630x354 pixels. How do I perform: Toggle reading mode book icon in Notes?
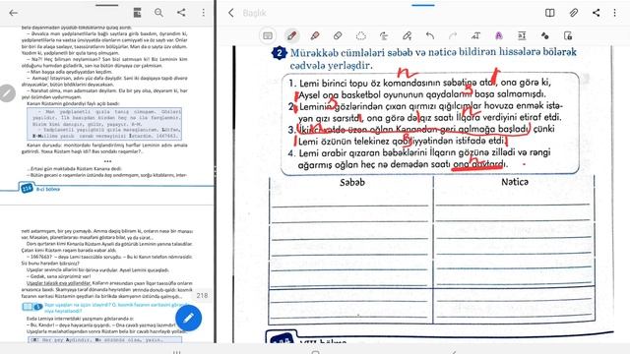[550, 13]
